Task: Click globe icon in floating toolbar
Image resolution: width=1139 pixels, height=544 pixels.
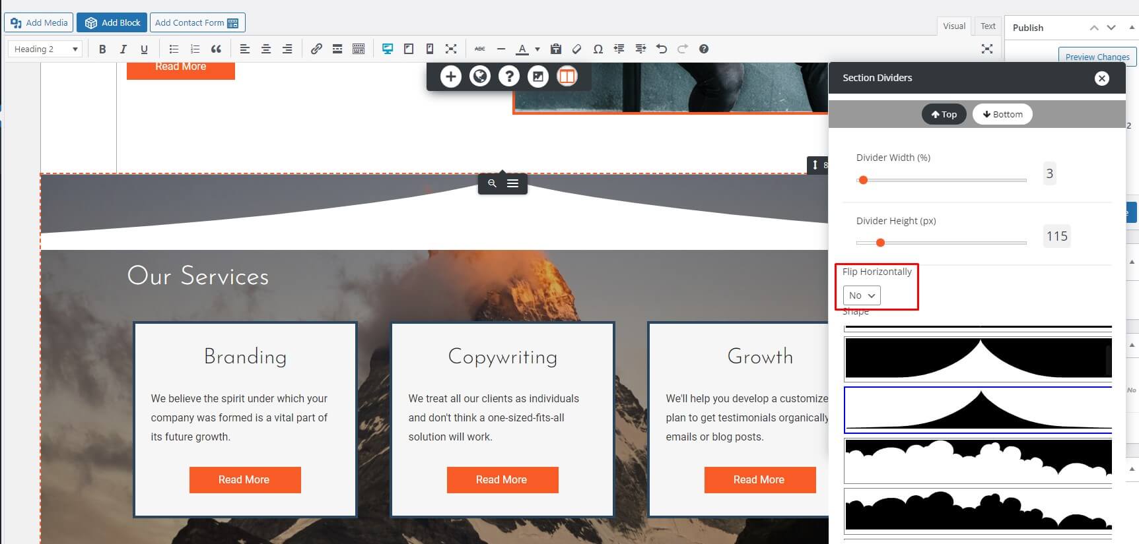Action: (x=480, y=76)
